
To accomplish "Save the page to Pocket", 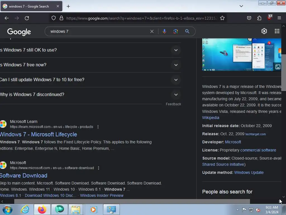I will 249,18.
